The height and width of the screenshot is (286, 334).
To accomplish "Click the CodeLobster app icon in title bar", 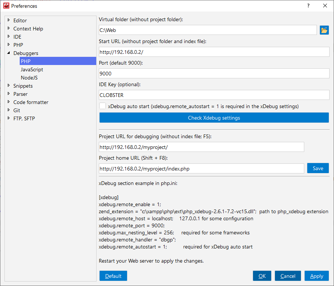I will 6,6.
